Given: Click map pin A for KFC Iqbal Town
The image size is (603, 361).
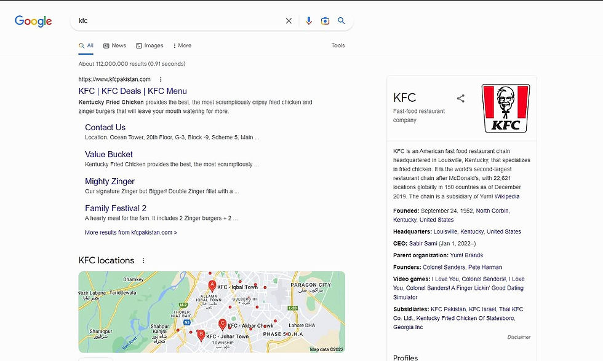Looking at the screenshot, I should point(212,286).
